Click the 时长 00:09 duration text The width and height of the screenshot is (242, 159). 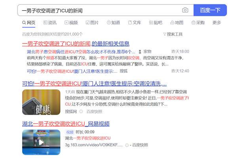85,132
